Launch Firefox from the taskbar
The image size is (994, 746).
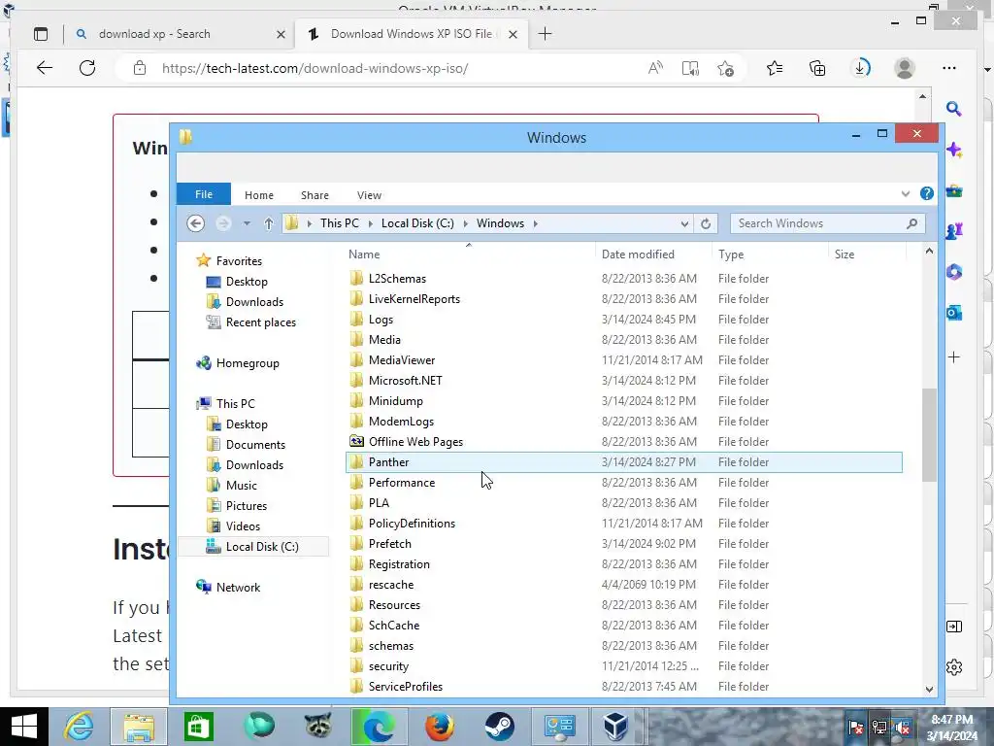pyautogui.click(x=440, y=727)
